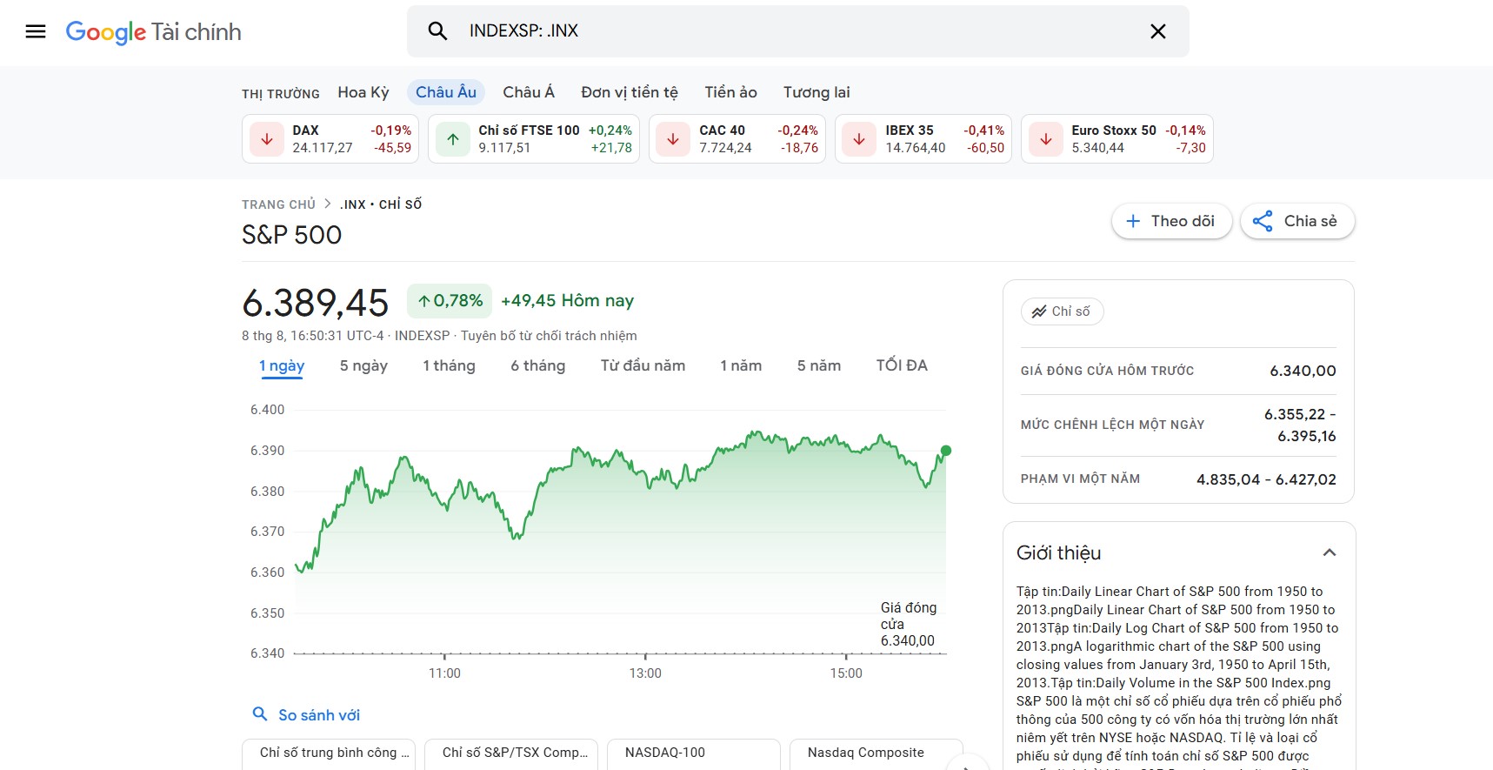Switch to Tương lai tab
Viewport: 1493px width, 770px height.
pyautogui.click(x=816, y=92)
